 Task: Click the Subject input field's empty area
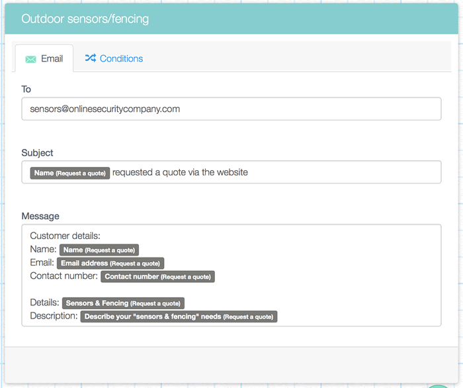[344, 172]
